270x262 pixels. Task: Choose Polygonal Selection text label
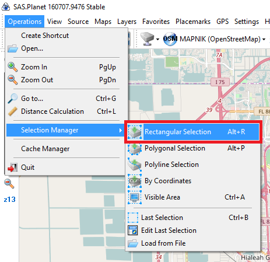175,148
